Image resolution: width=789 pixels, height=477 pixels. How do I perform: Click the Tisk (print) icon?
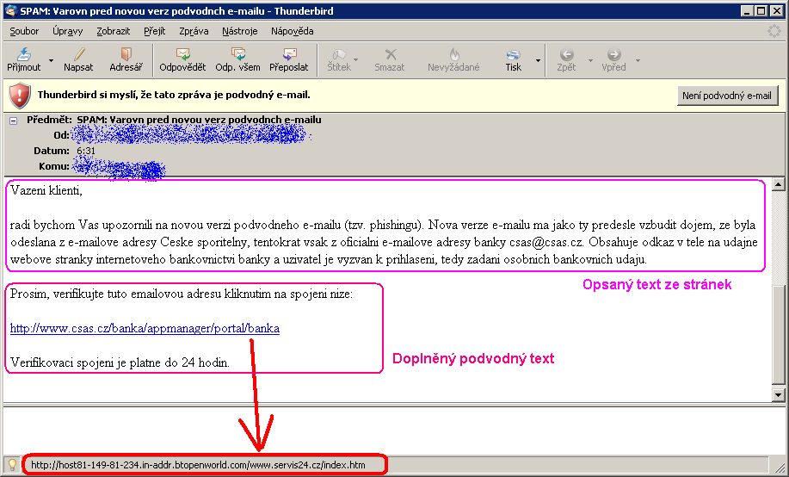tap(514, 54)
